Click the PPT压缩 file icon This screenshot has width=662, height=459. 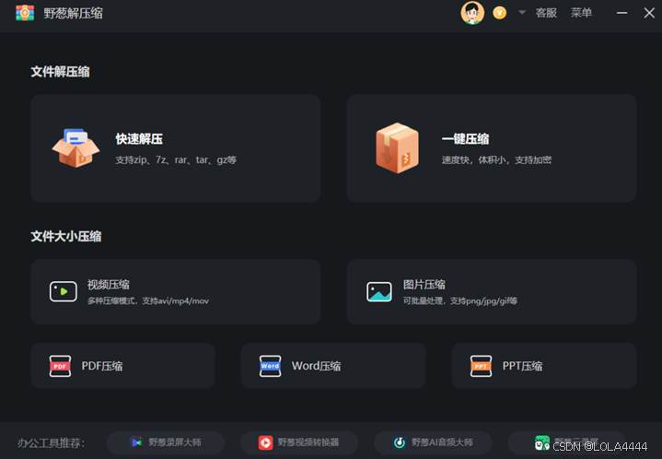(x=481, y=366)
